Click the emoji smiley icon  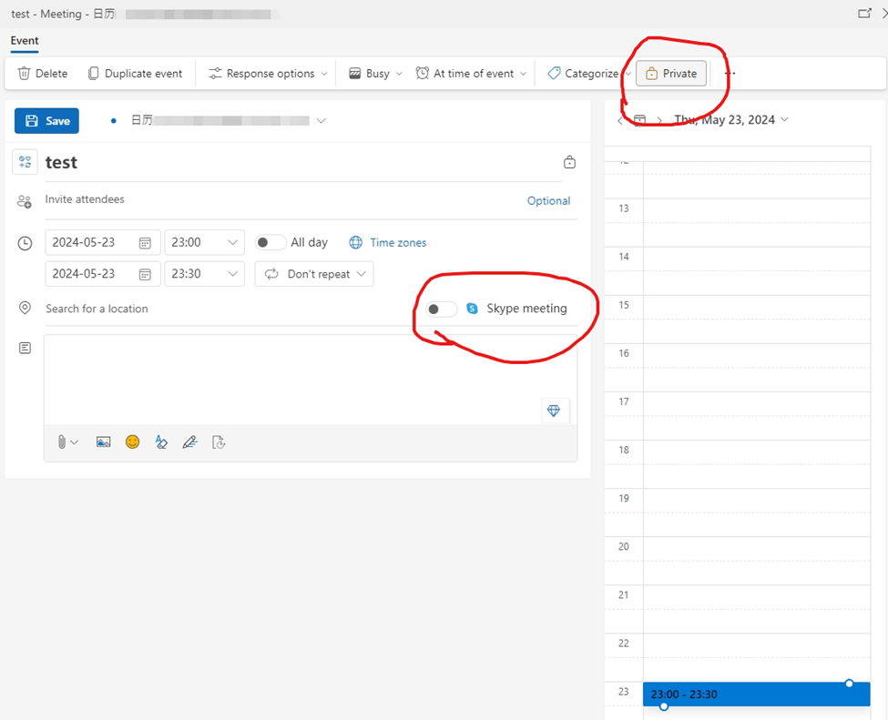133,442
